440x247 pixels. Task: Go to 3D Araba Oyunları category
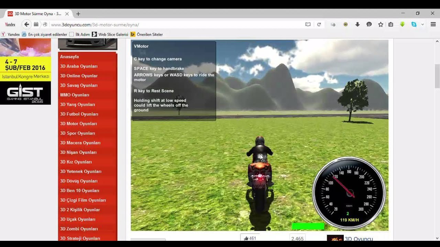[x=79, y=66]
